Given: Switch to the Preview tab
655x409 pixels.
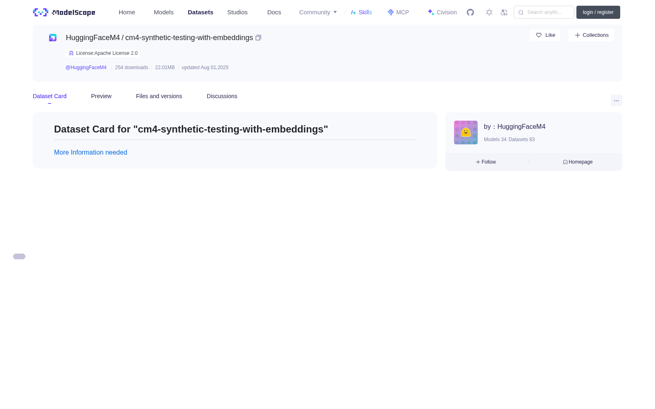Looking at the screenshot, I should point(101,96).
